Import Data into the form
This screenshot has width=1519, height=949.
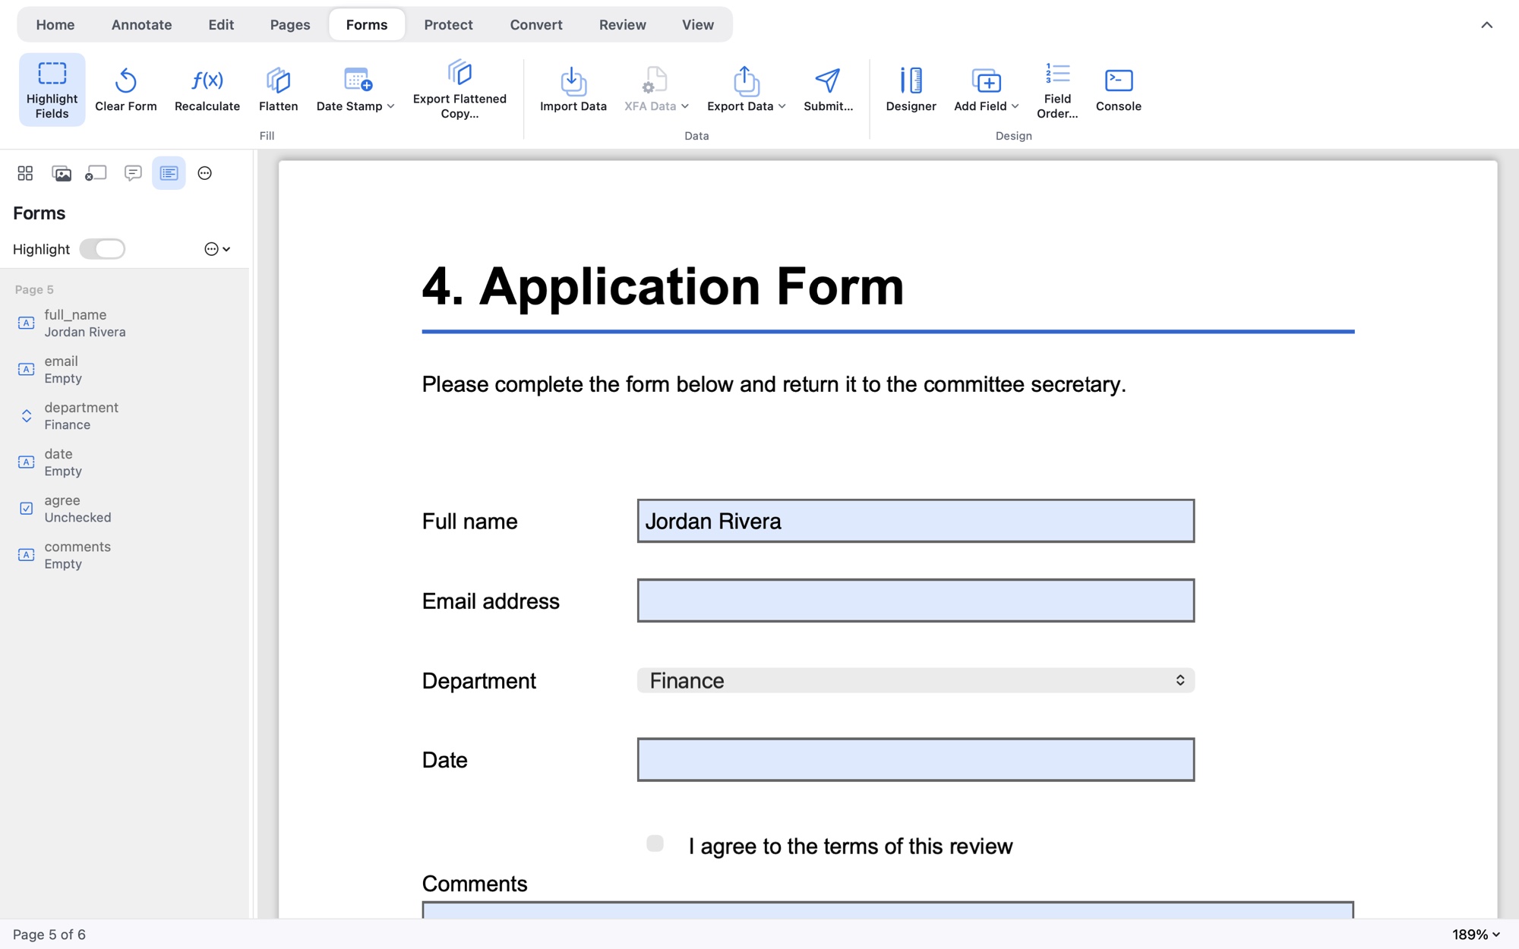tap(573, 90)
